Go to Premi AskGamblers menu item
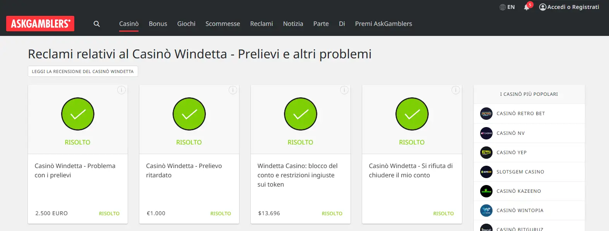The image size is (609, 231). 383,24
